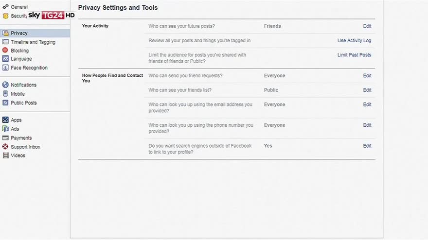Click the Mobile phone icon

click(x=5, y=94)
